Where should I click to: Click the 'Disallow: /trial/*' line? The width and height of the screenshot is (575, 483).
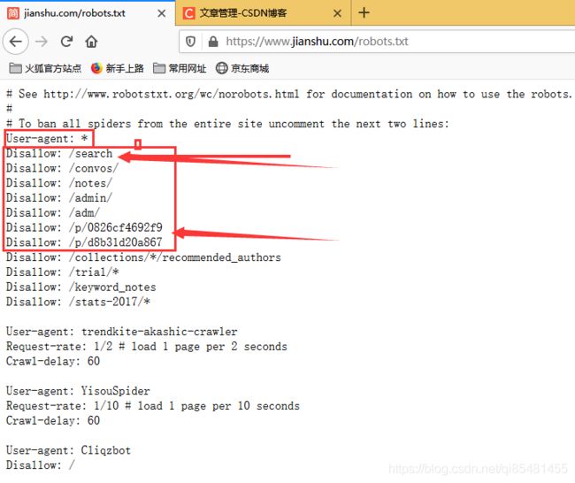point(62,272)
